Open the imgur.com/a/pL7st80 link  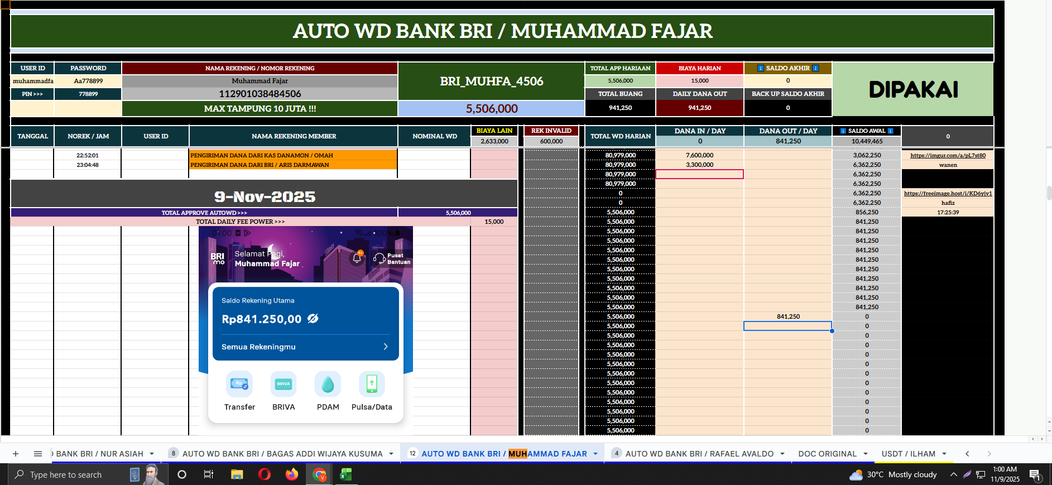948,155
